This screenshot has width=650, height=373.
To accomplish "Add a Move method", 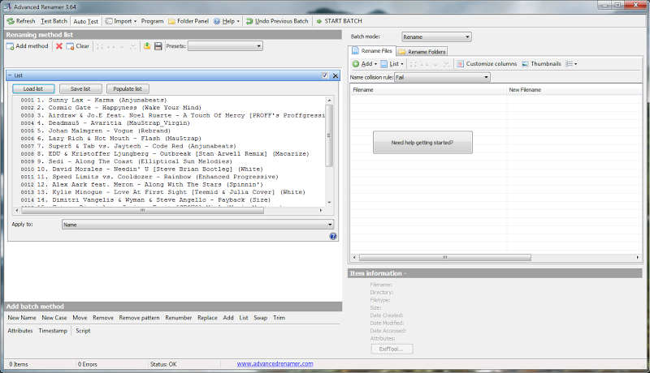I will click(80, 318).
